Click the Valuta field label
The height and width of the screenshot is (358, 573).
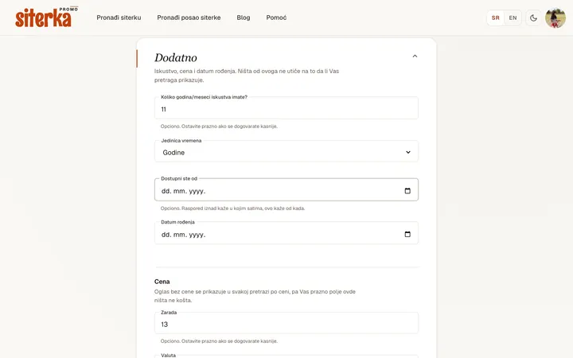point(168,355)
